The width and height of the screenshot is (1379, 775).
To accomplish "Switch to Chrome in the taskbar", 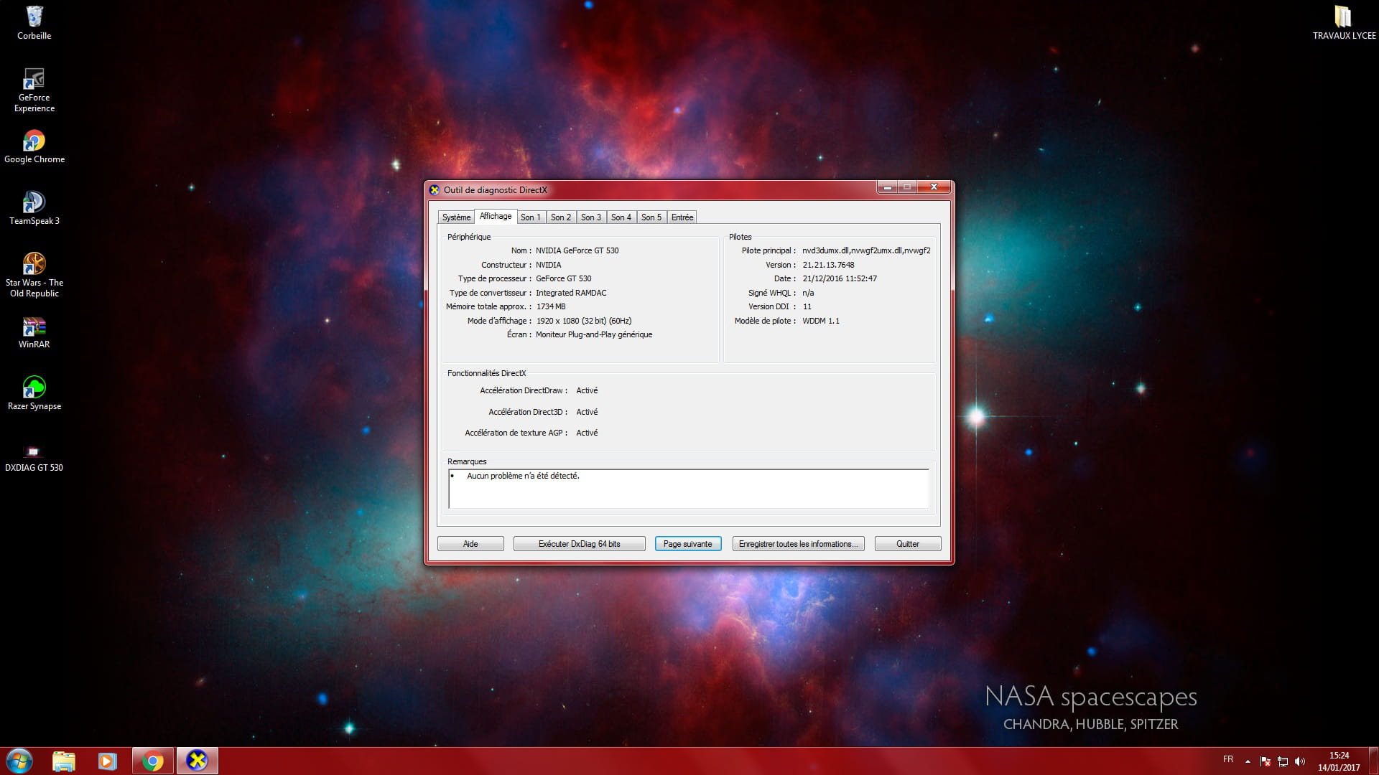I will click(152, 761).
